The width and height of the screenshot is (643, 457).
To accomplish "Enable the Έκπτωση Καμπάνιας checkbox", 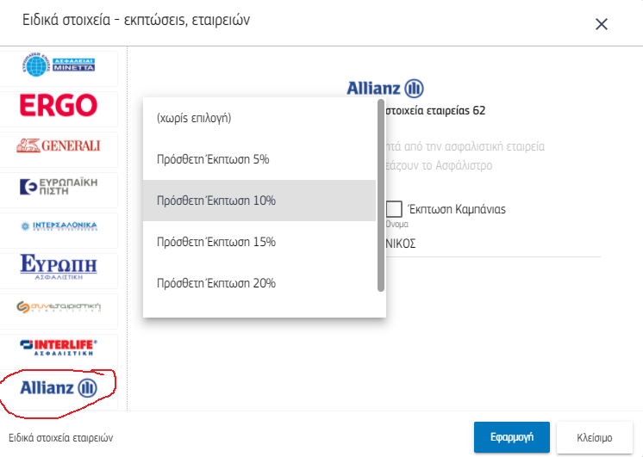I will tap(394, 209).
